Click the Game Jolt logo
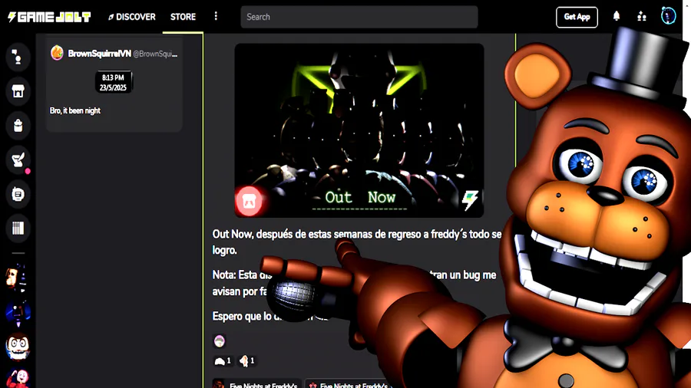 49,17
